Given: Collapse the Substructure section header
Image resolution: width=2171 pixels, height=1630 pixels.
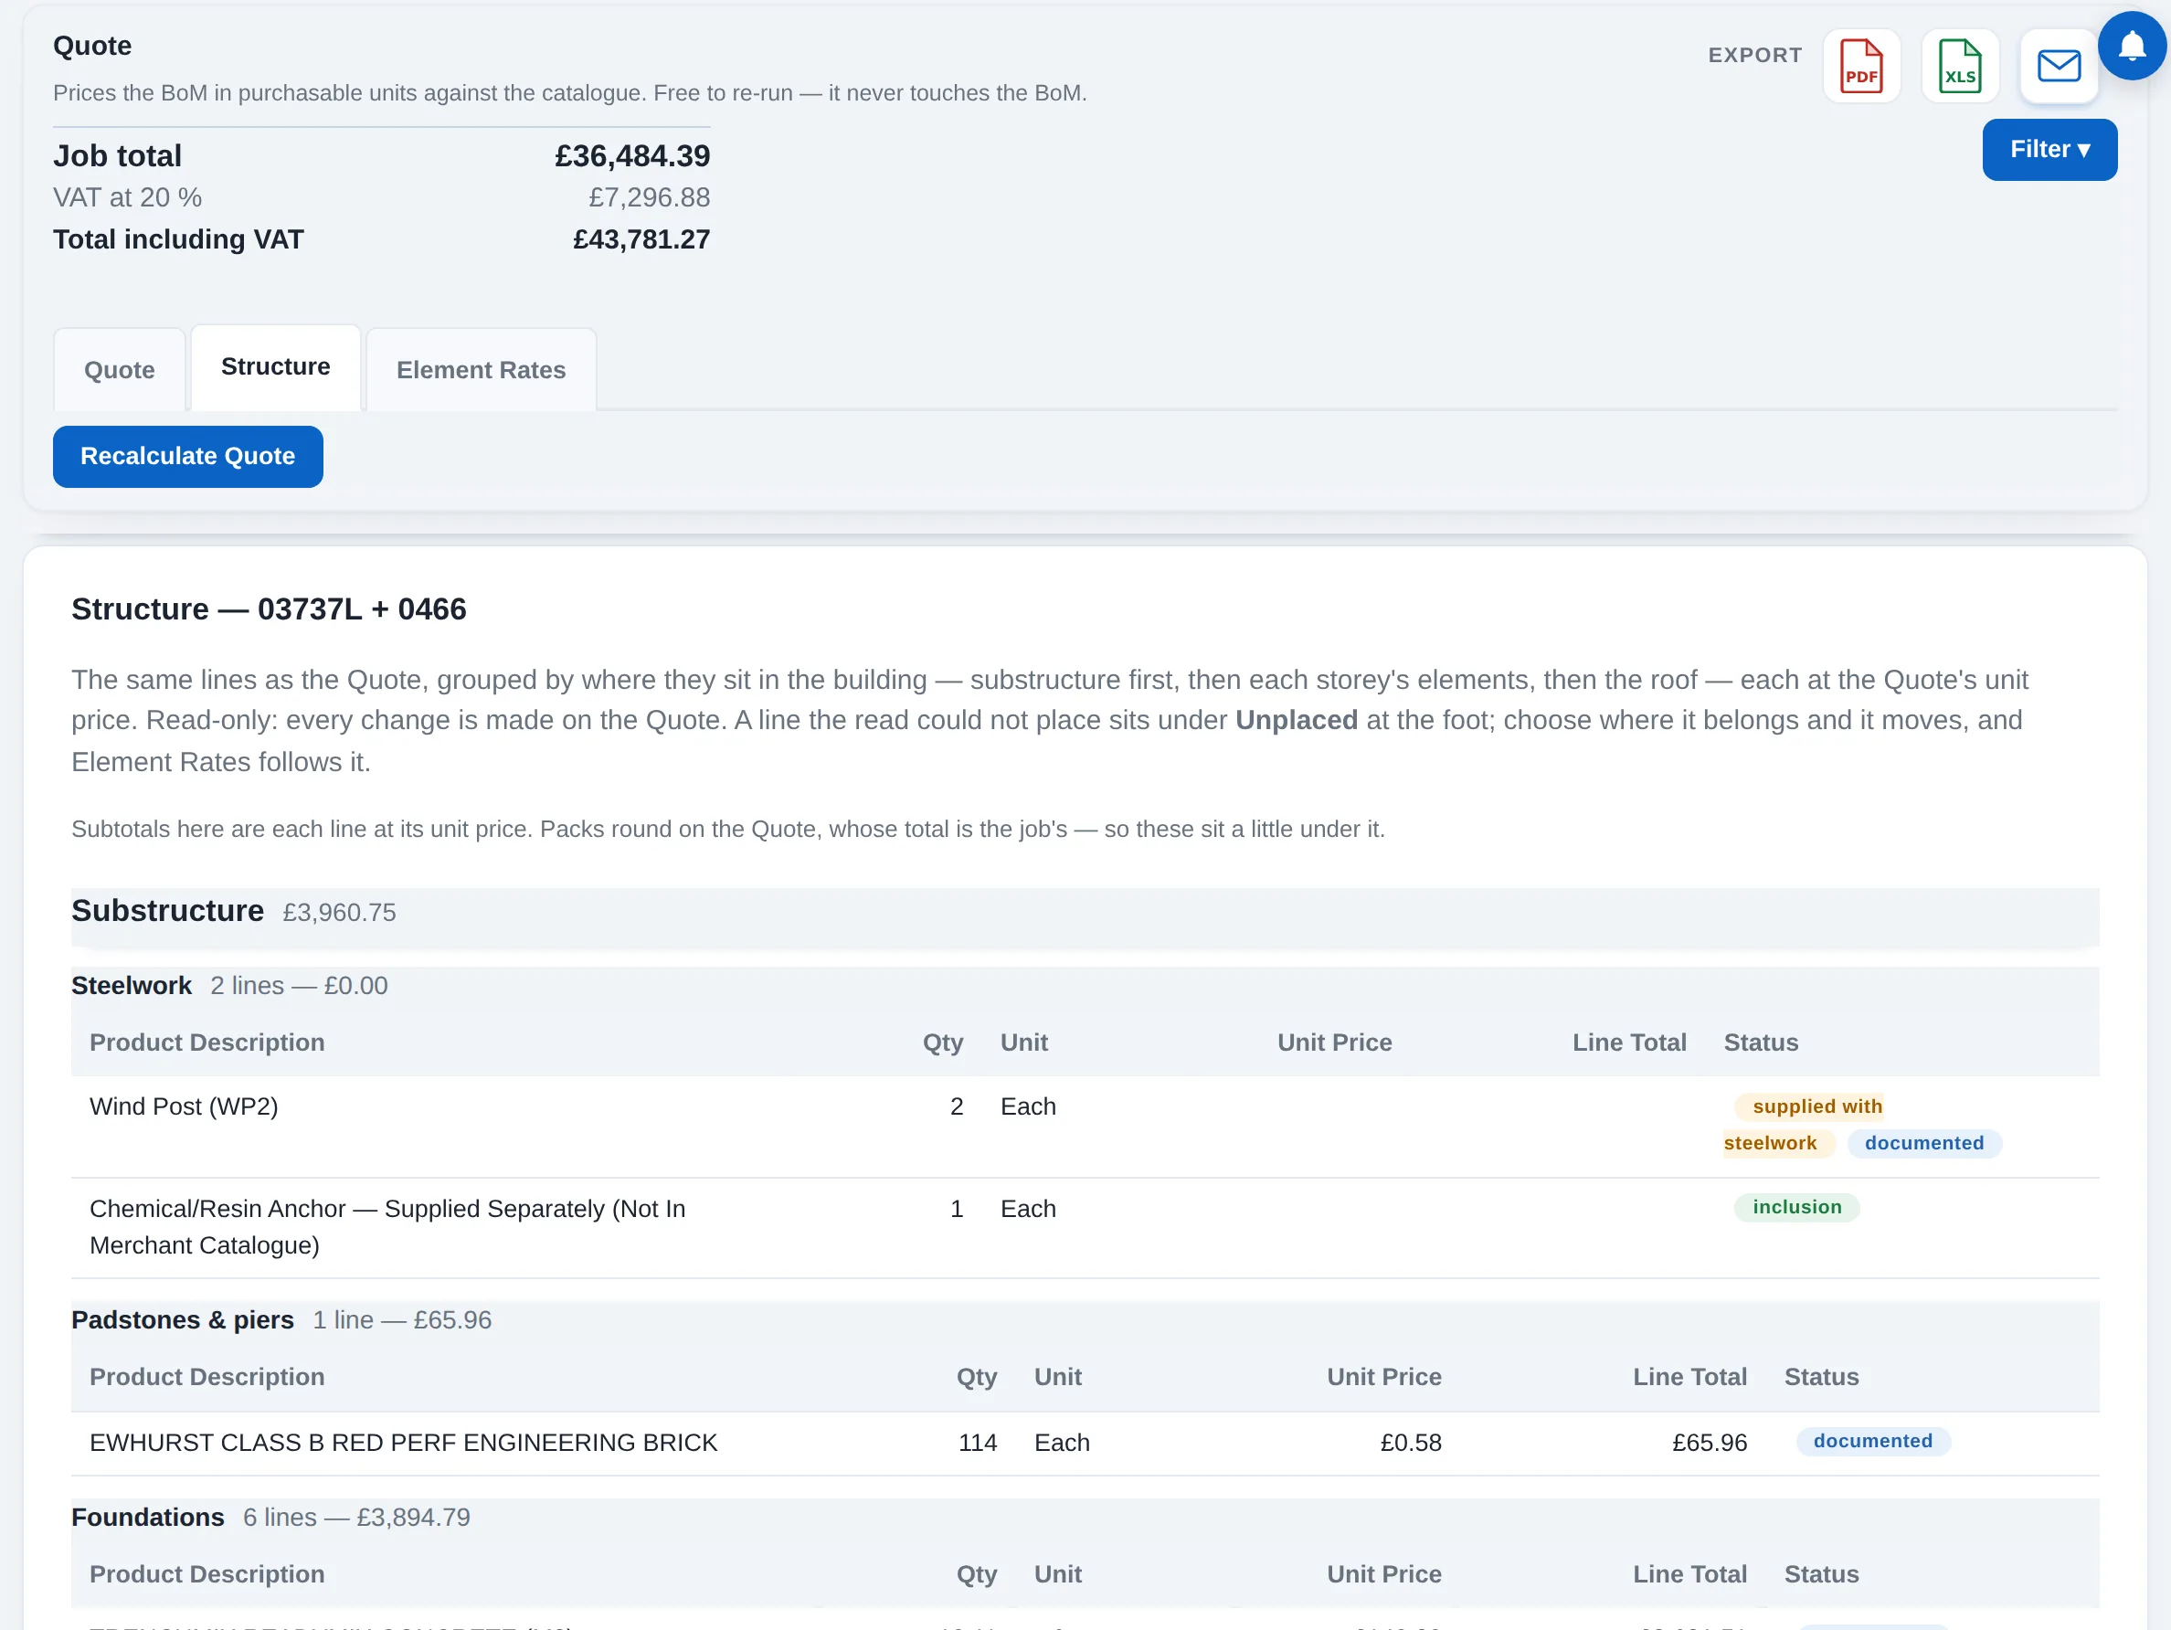Looking at the screenshot, I should 1085,913.
